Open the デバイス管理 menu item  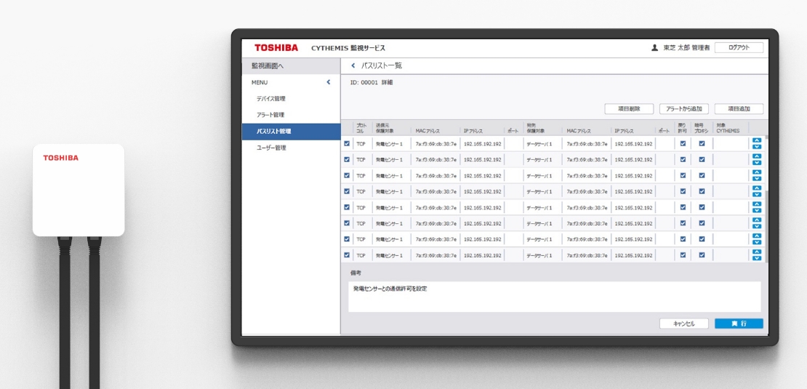270,98
